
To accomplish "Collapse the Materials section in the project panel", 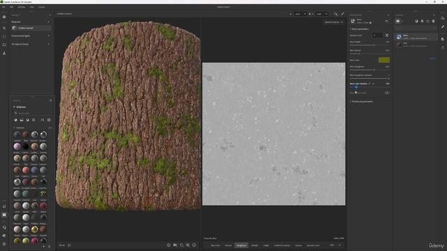I will click(x=48, y=22).
